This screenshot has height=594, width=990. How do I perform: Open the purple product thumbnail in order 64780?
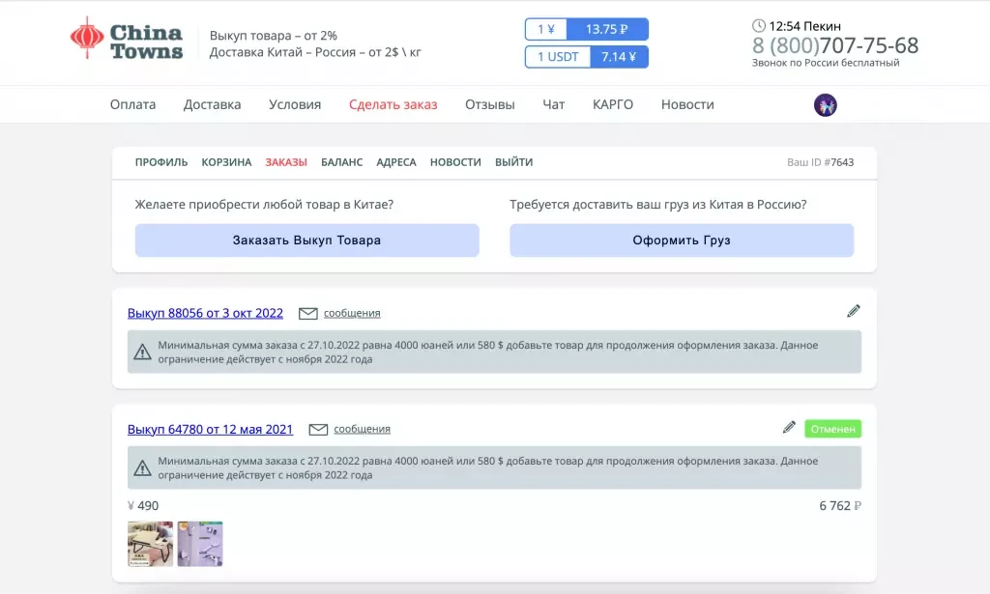(x=200, y=544)
